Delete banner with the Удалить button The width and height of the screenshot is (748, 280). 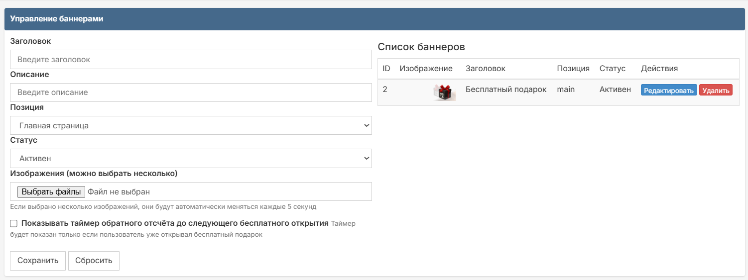[x=716, y=90]
